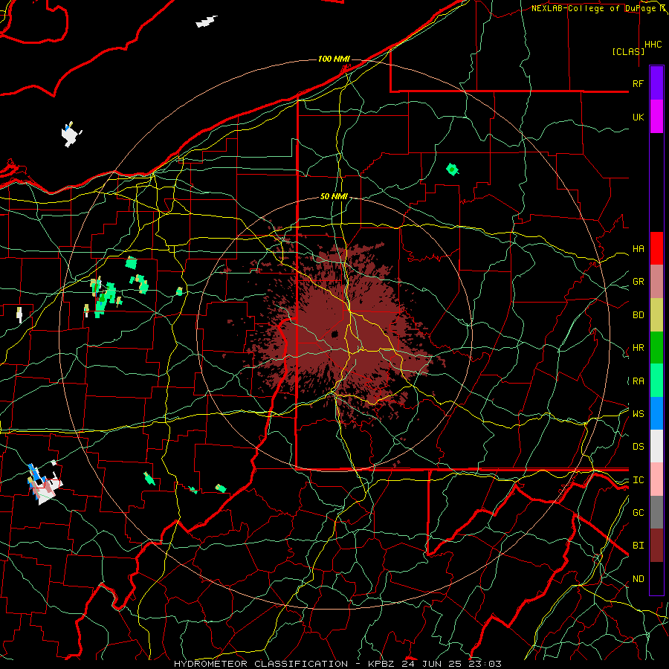Click the RF purple legend swatch
The image size is (669, 669).
point(656,83)
